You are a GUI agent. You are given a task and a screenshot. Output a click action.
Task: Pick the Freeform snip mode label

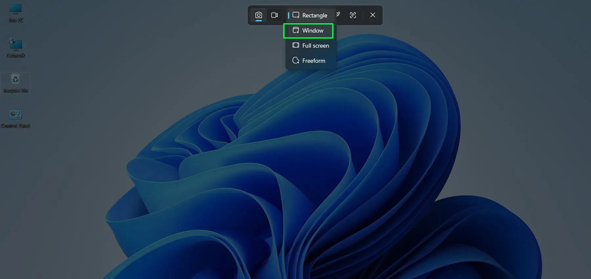(314, 61)
